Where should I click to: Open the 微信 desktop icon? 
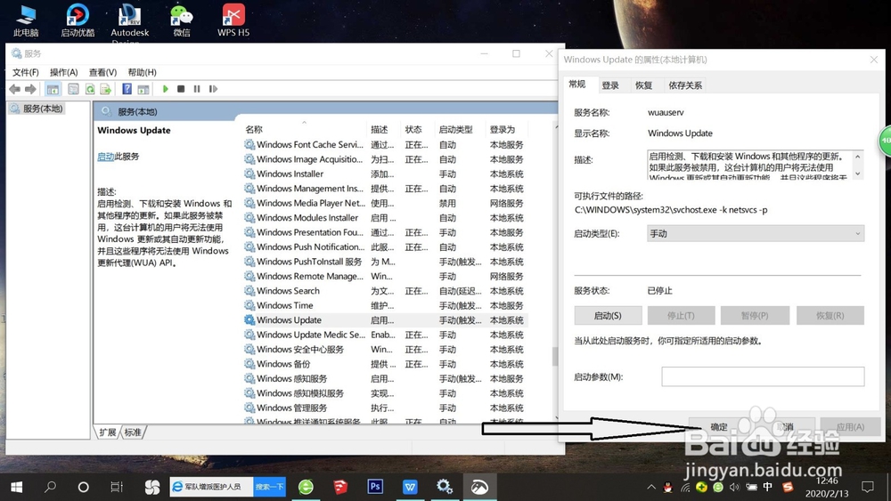(182, 20)
